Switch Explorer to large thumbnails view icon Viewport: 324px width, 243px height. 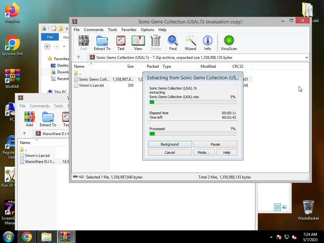[284, 207]
